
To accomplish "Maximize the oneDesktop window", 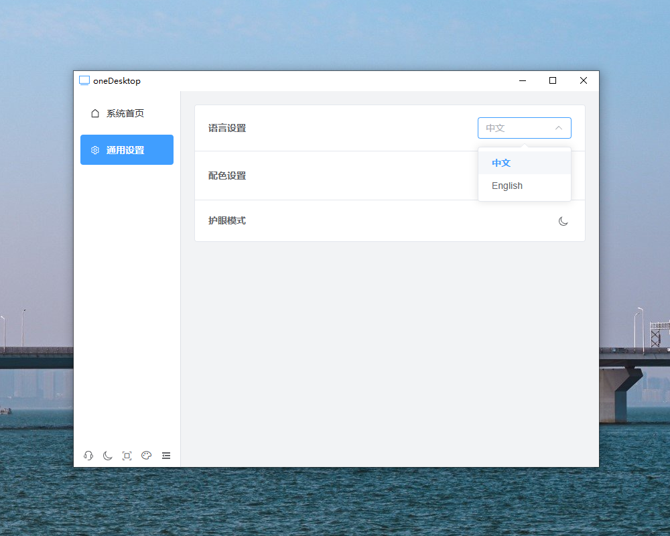I will (553, 80).
